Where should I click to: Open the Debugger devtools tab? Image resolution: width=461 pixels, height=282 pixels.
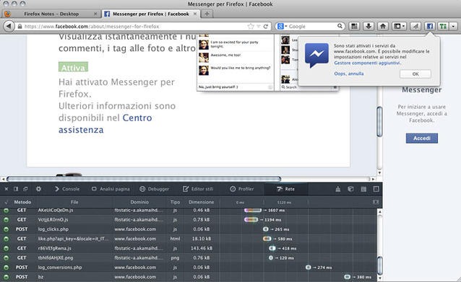point(155,189)
